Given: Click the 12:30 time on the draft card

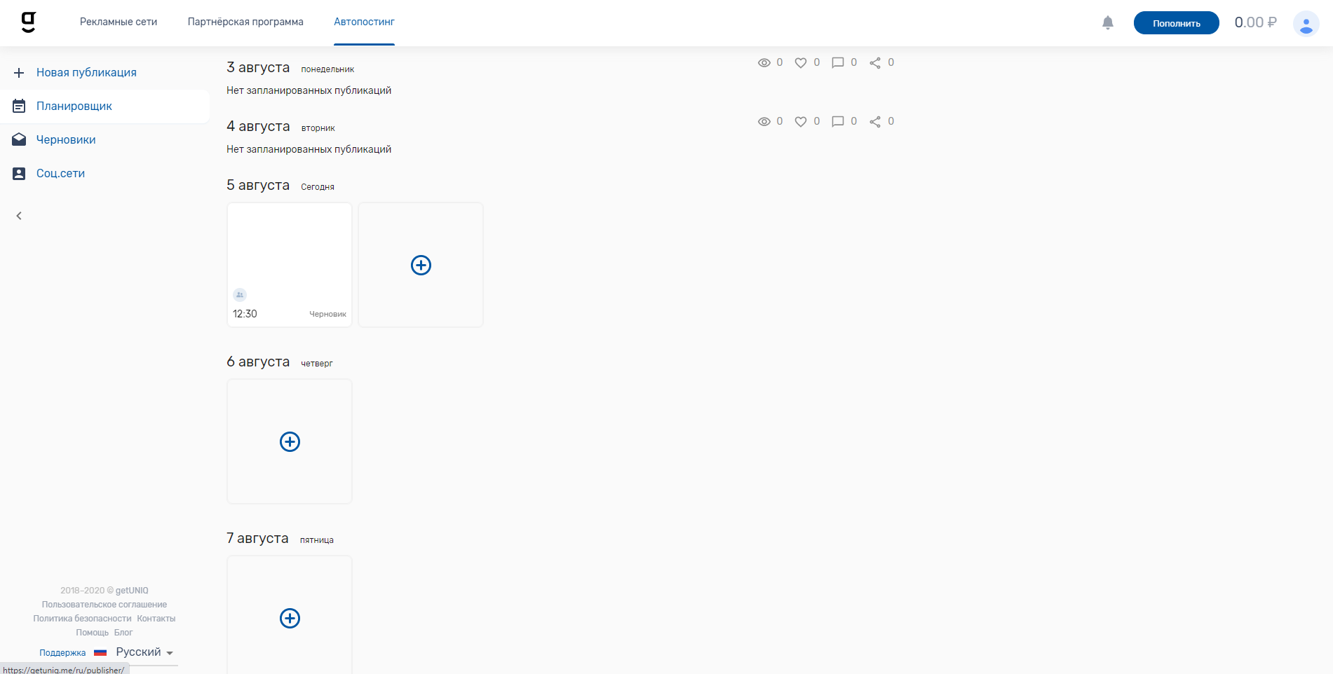Looking at the screenshot, I should click(x=245, y=314).
